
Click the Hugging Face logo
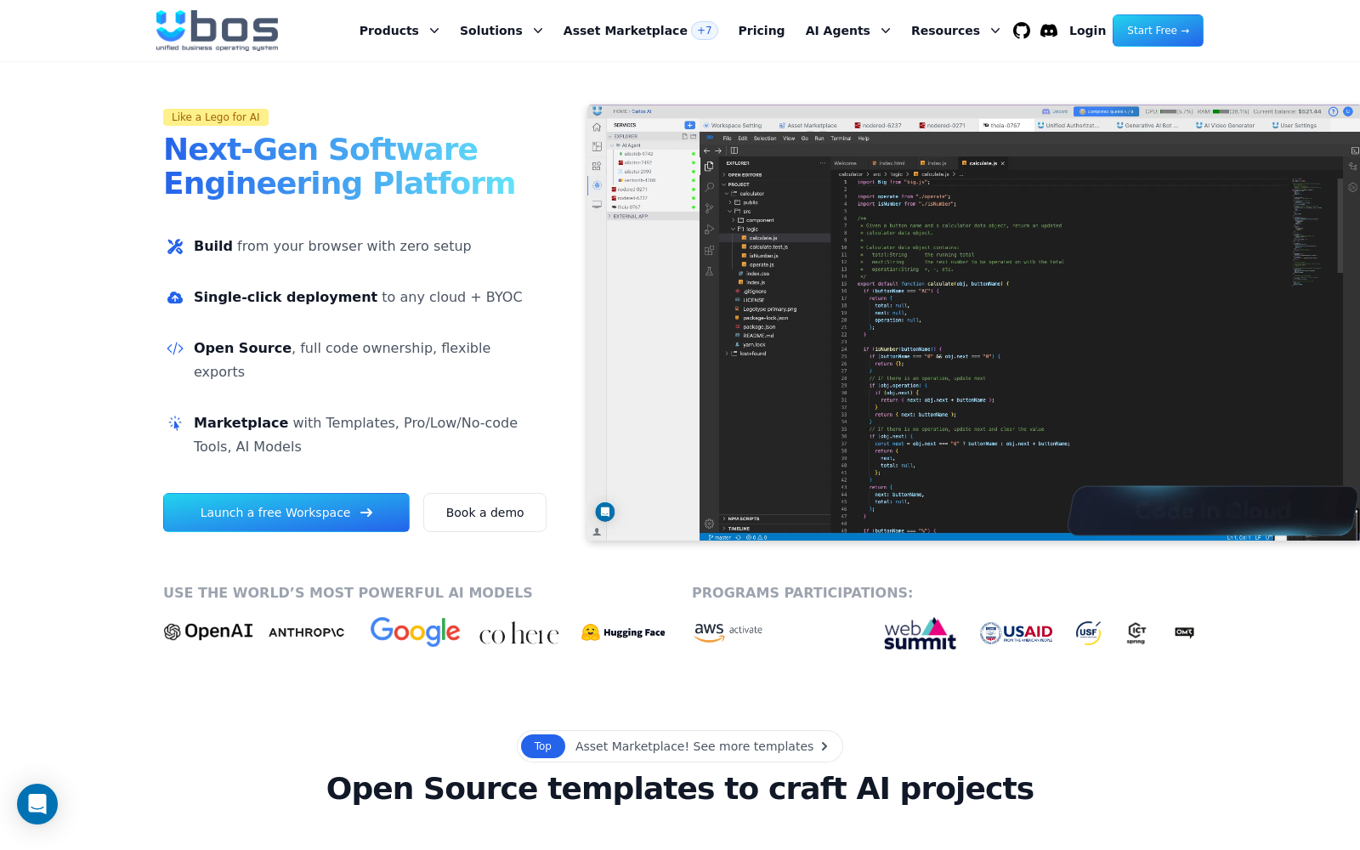(623, 632)
